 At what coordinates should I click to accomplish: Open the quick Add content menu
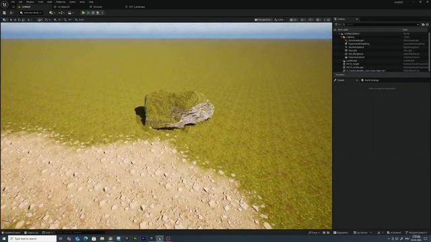click(51, 13)
